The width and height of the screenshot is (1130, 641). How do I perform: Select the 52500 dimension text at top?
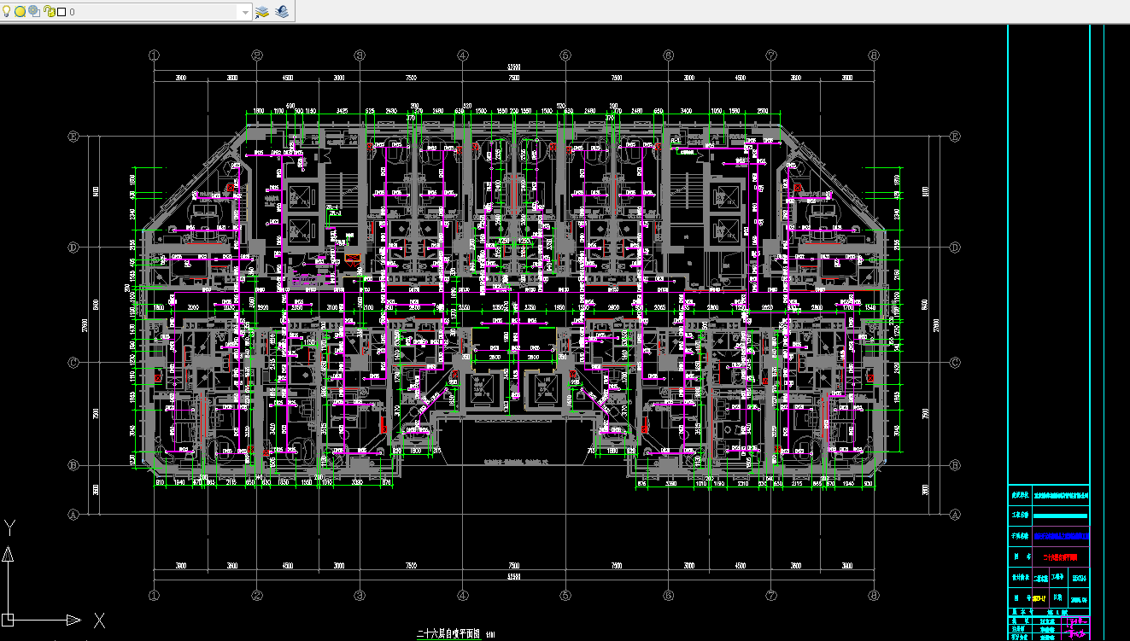point(513,65)
